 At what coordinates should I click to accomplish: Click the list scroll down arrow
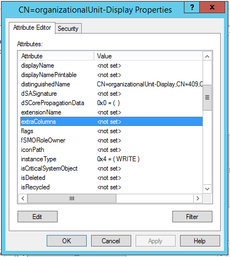pos(207,189)
